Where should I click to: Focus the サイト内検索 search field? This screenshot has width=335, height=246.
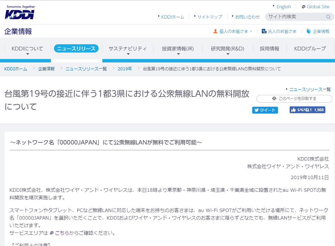pyautogui.click(x=295, y=16)
